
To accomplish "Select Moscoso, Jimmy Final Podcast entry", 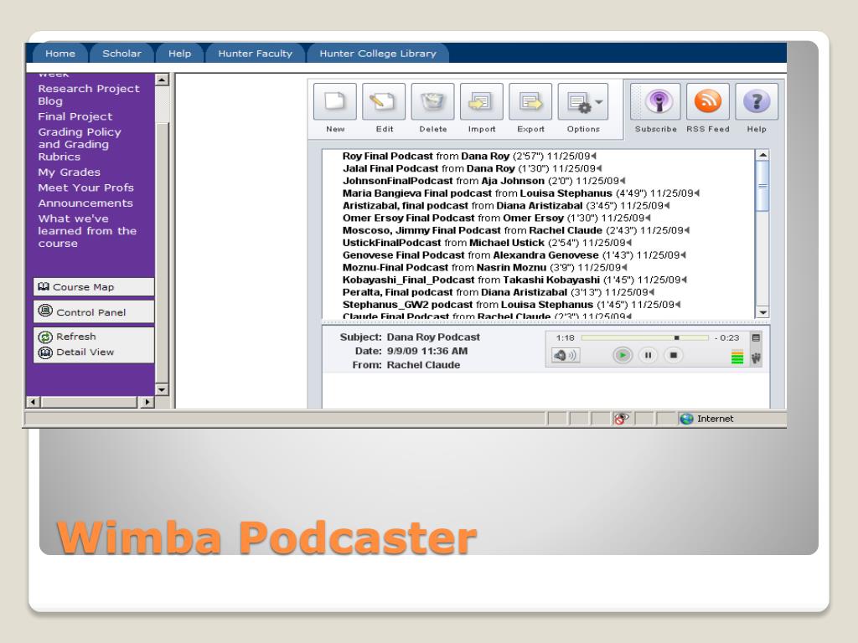I will [516, 230].
